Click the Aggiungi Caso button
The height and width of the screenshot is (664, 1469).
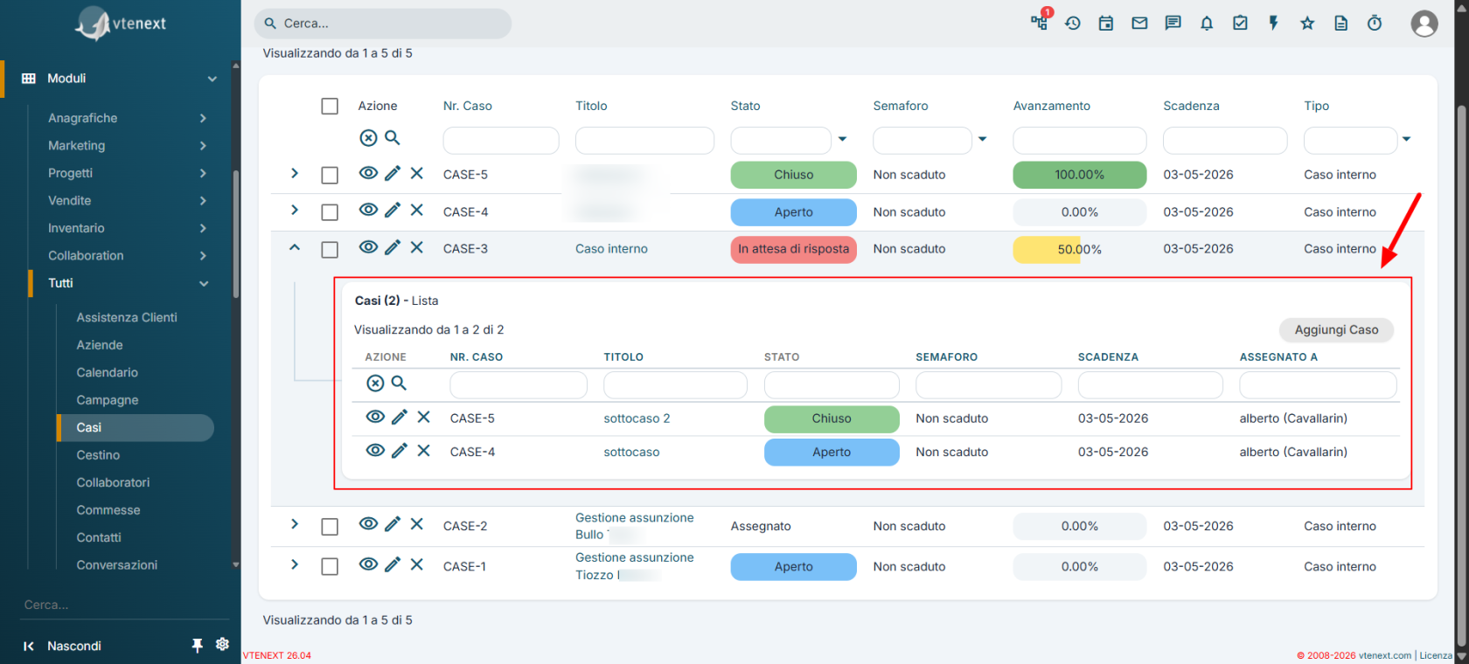(1336, 329)
